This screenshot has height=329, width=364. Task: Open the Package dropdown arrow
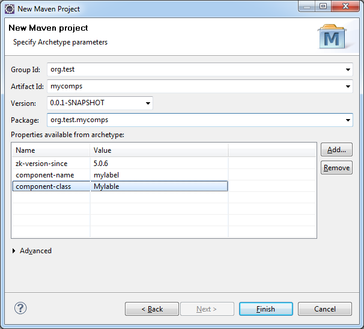tap(348, 120)
